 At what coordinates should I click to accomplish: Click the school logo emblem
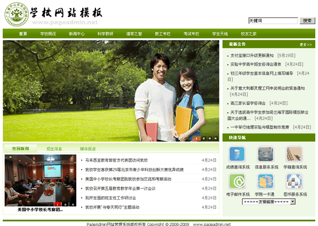16,14
